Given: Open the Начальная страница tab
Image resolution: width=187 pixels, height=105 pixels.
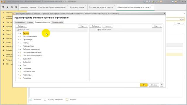Looking at the screenshot, I should 28,7.
